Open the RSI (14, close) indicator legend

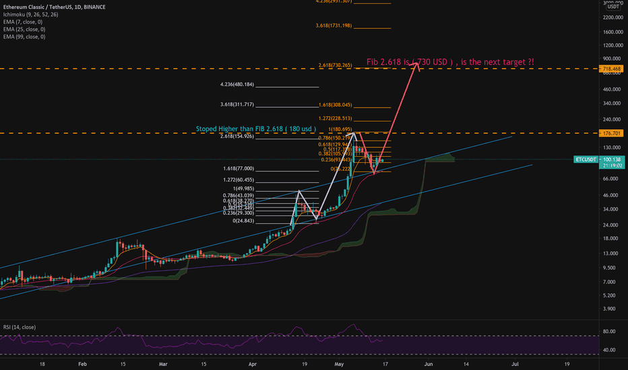[x=20, y=327]
